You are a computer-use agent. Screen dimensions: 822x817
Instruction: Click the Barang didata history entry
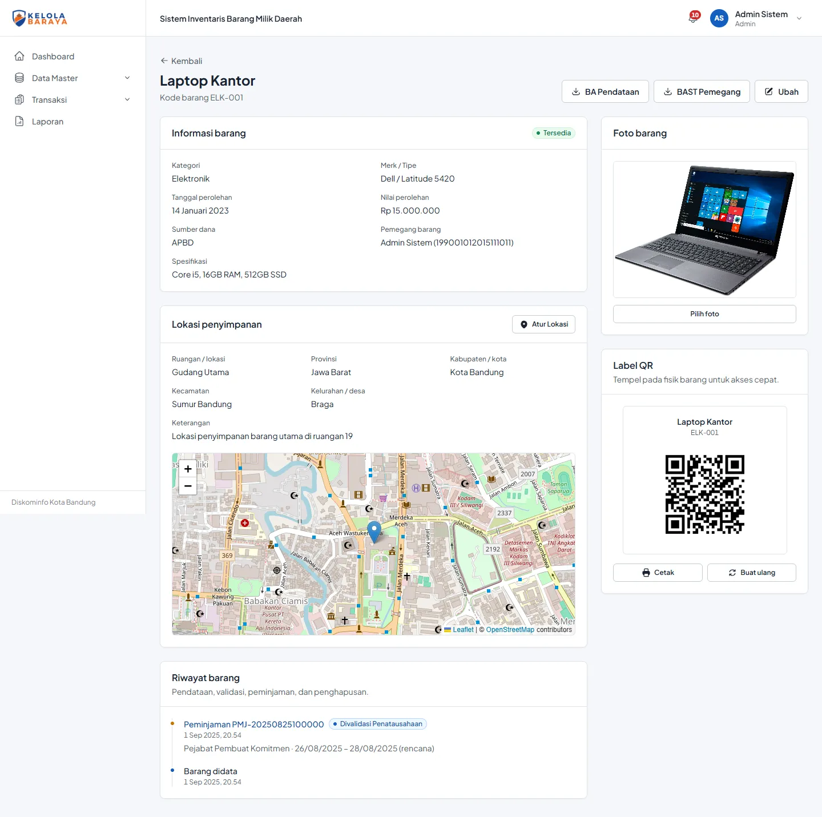coord(211,771)
